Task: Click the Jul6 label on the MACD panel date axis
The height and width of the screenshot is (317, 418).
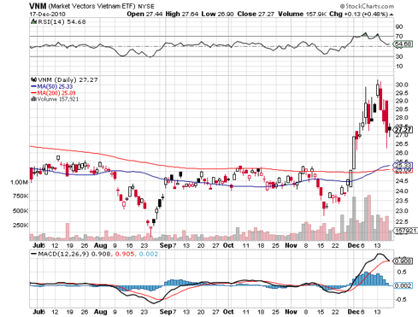Action: 38,312
